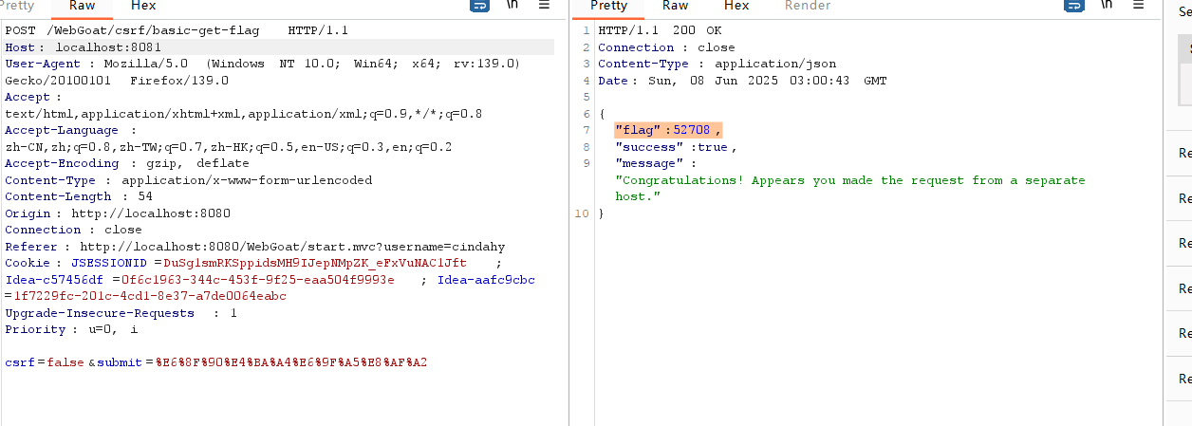1192x426 pixels.
Task: Select the request Raw tab
Action: tap(82, 6)
